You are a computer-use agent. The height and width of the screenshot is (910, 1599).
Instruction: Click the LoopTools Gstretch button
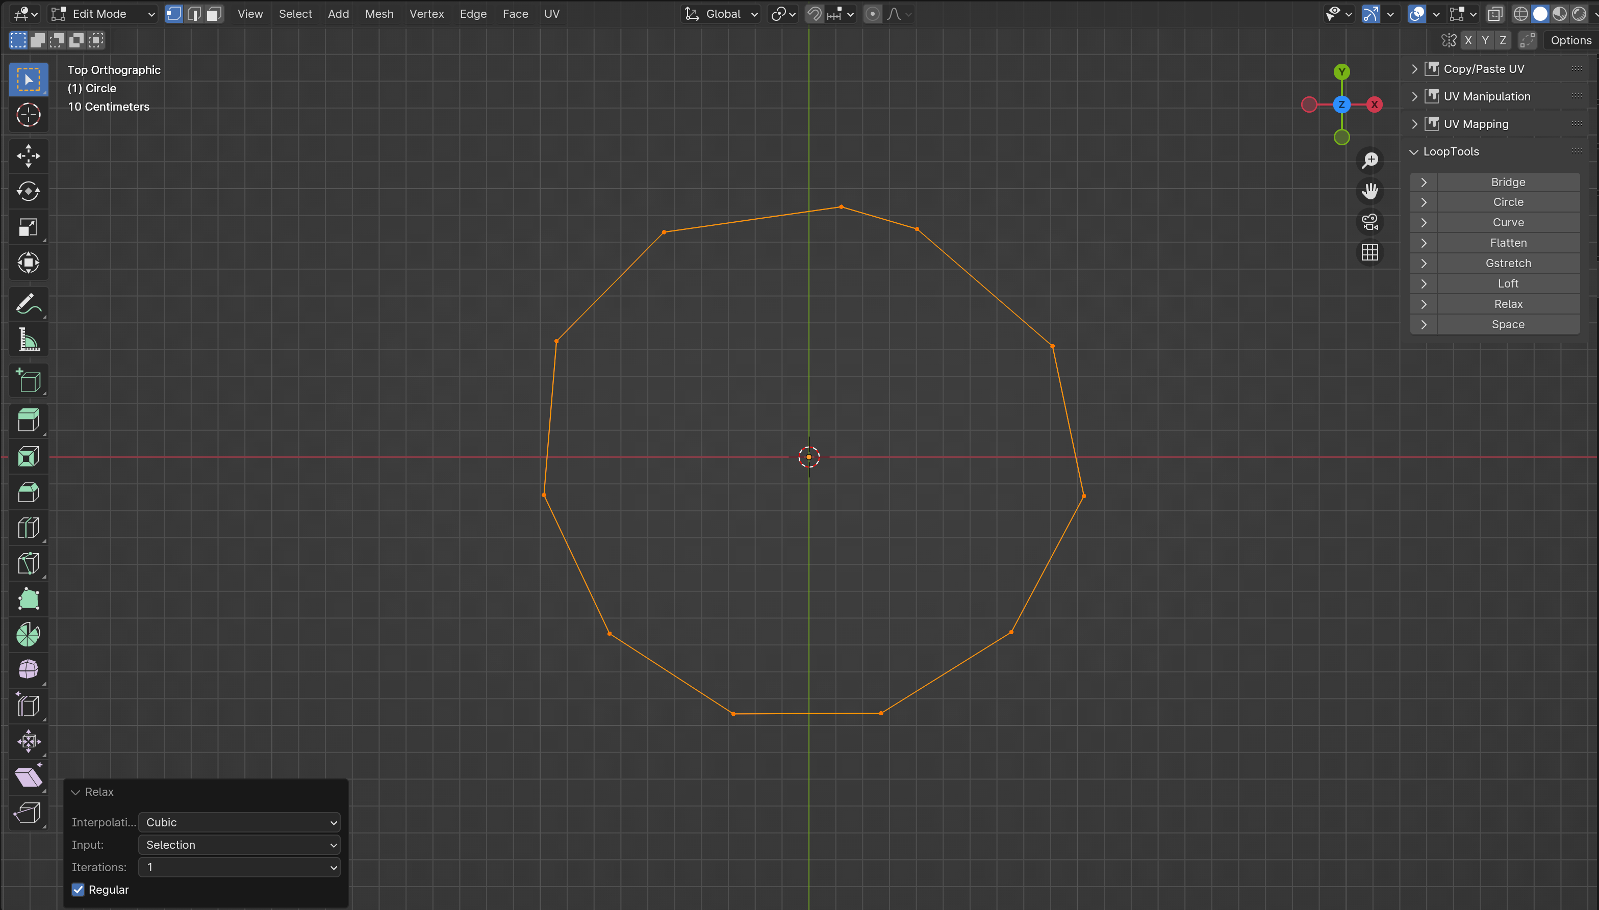point(1508,263)
